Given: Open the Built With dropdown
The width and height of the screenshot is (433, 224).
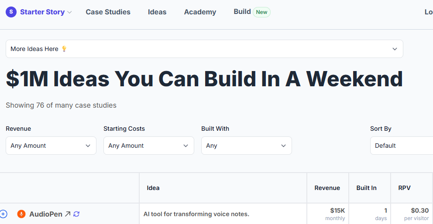Looking at the screenshot, I should pyautogui.click(x=247, y=146).
